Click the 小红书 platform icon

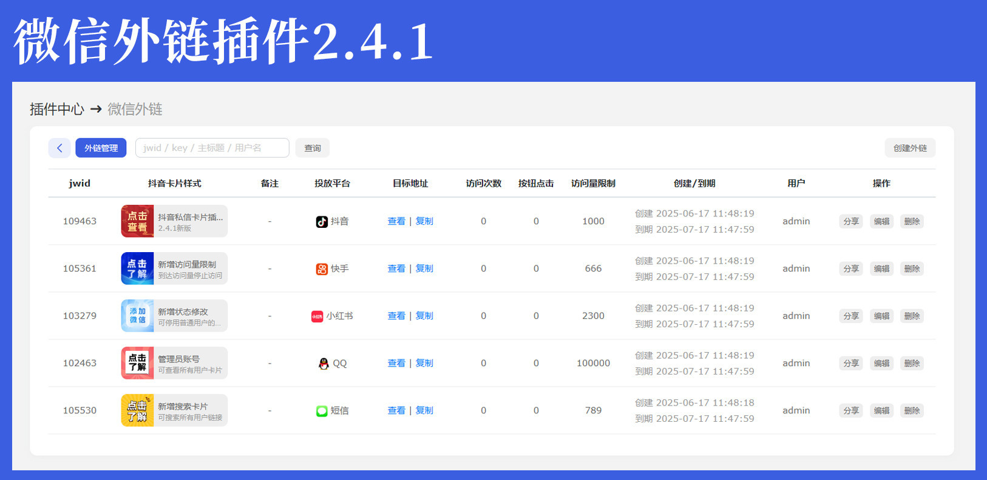(317, 316)
